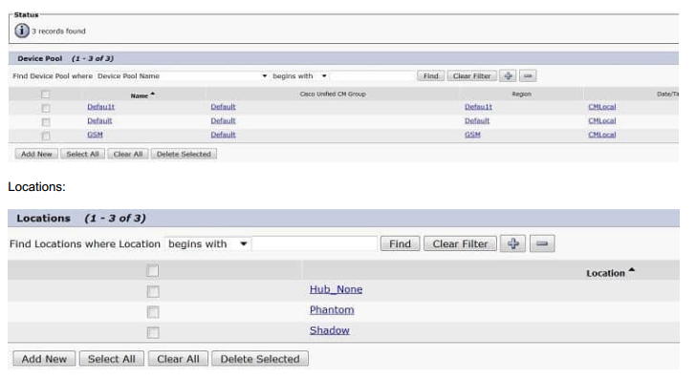Screen dimensions: 696x381
Task: Check the Hub_None location checkbox
Action: click(x=153, y=291)
